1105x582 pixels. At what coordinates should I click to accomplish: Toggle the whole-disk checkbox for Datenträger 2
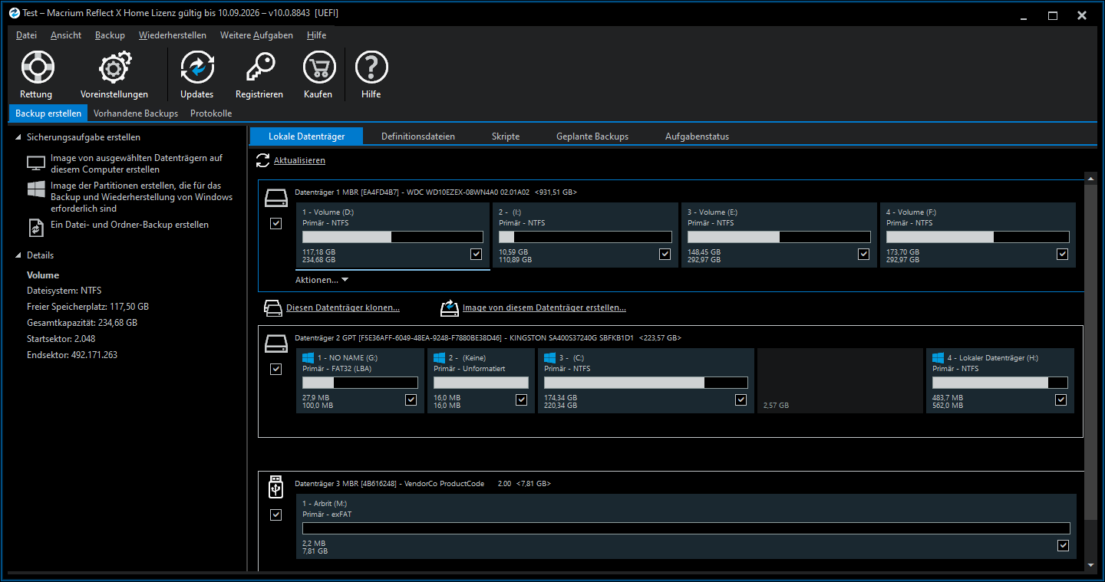(276, 370)
